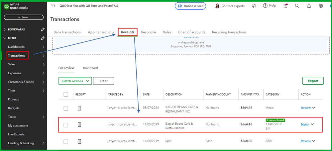Screen dimensions: 332x151
Task: Open the Rules tab
Action: click(x=167, y=32)
